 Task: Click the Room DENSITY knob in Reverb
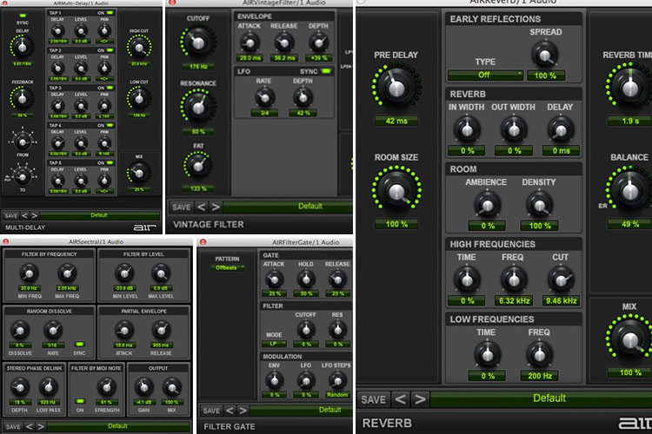click(x=539, y=205)
